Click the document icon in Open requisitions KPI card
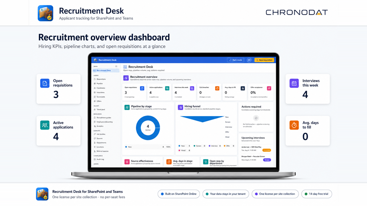This screenshot has width=367, height=206. point(142,88)
